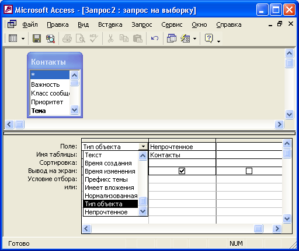299x251 pixels.
Task: Open the View mode toolbar button
Action: point(13,38)
